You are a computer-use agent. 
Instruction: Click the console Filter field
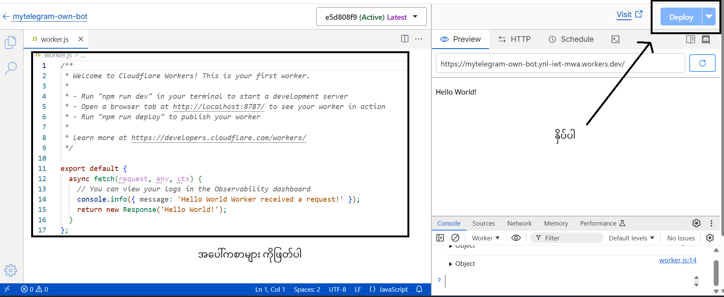point(566,238)
